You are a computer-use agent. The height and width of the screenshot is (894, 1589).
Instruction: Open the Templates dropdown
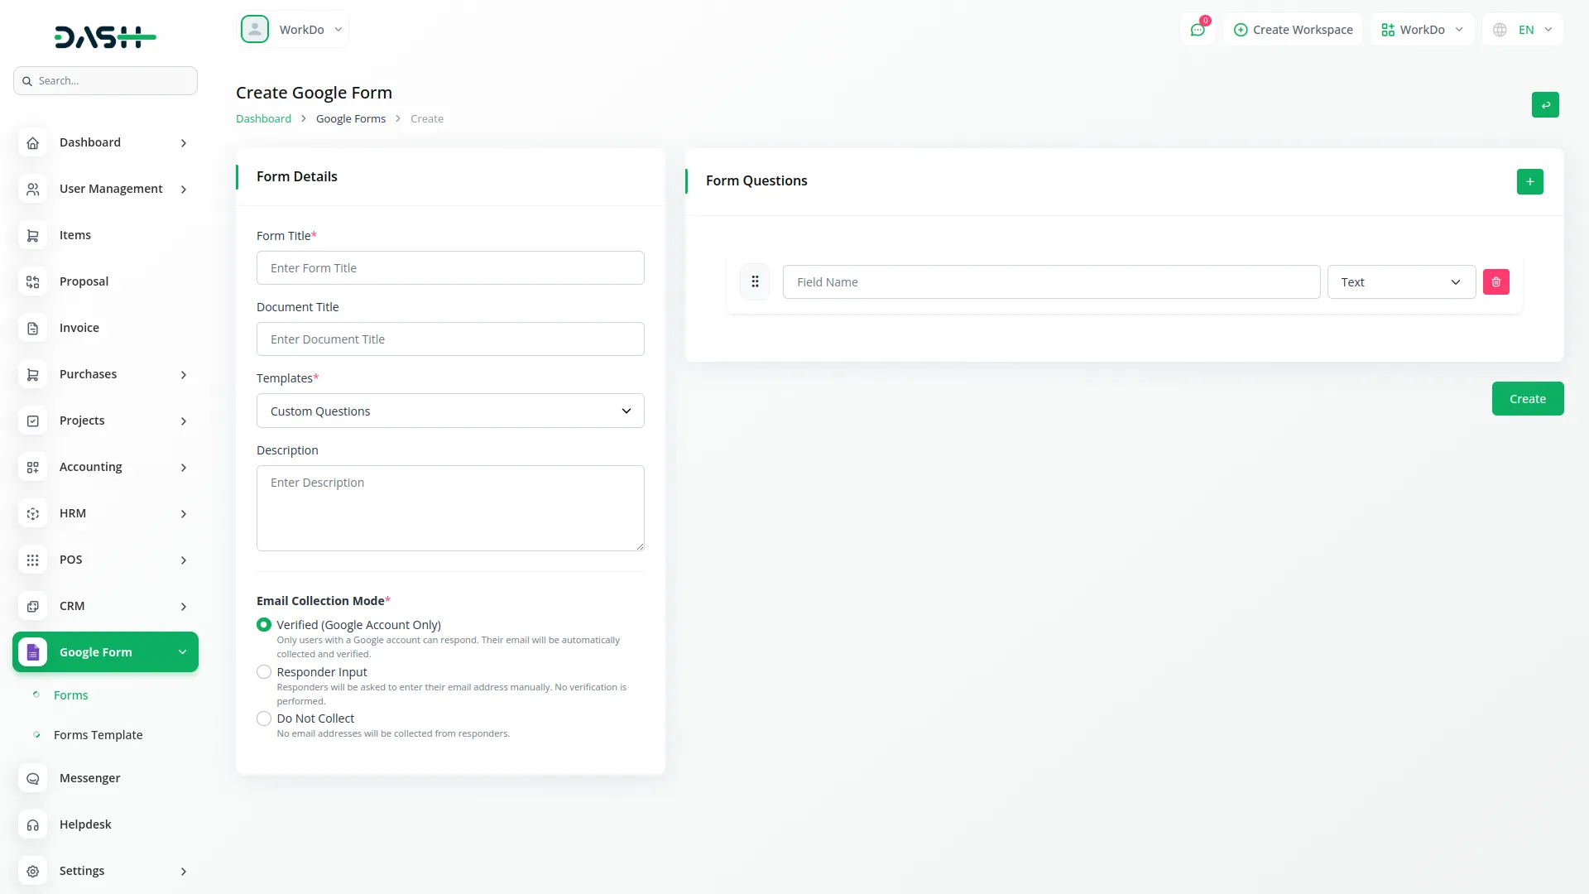pyautogui.click(x=450, y=411)
